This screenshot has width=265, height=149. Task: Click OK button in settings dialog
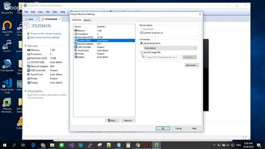[x=163, y=128]
